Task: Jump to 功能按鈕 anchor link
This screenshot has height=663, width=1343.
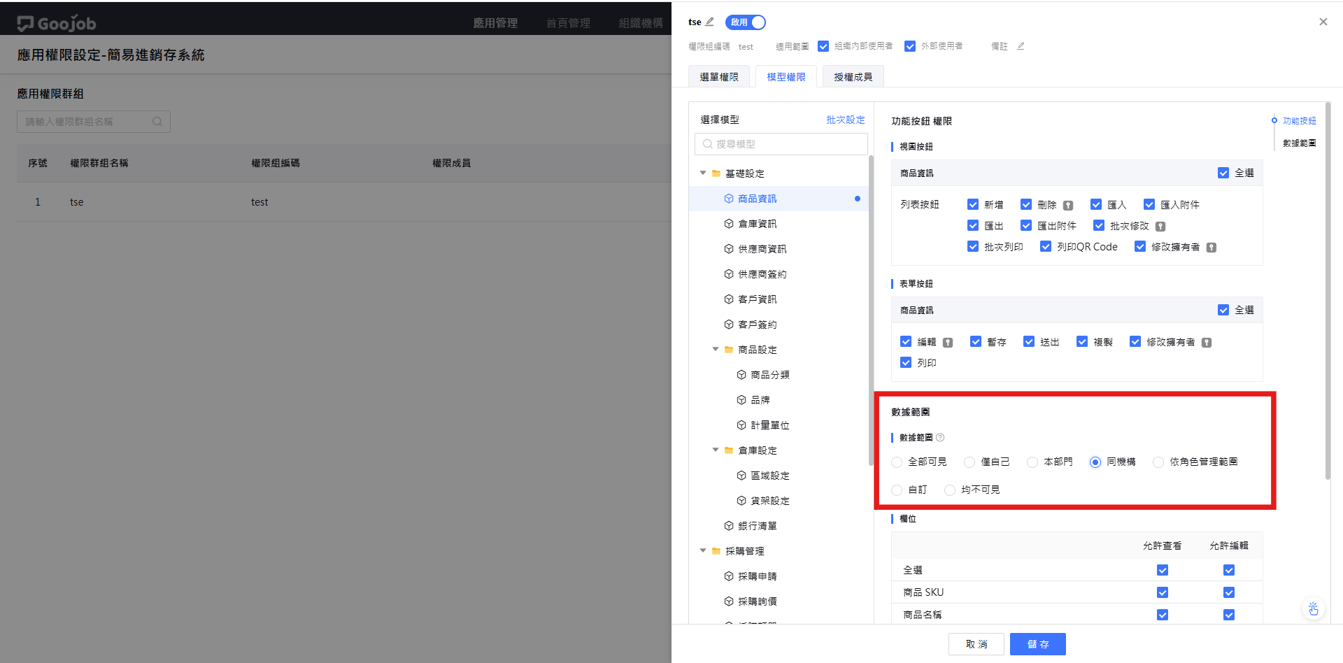Action: click(x=1300, y=120)
